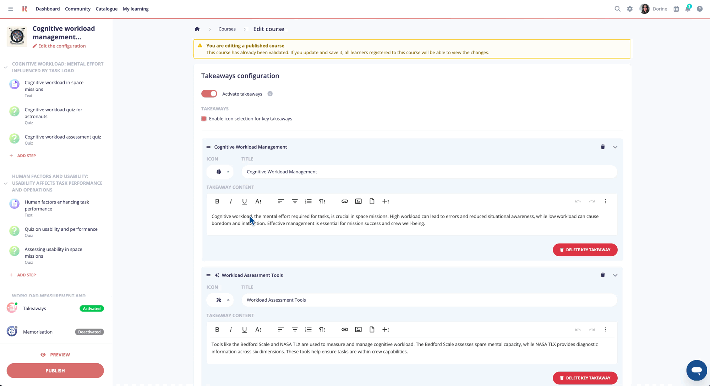Viewport: 710px width, 386px height.
Task: Uncheck Enable icon selection for key takeaways
Action: tap(204, 118)
